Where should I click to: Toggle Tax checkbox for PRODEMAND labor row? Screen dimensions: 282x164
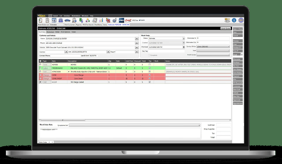(x=150, y=68)
